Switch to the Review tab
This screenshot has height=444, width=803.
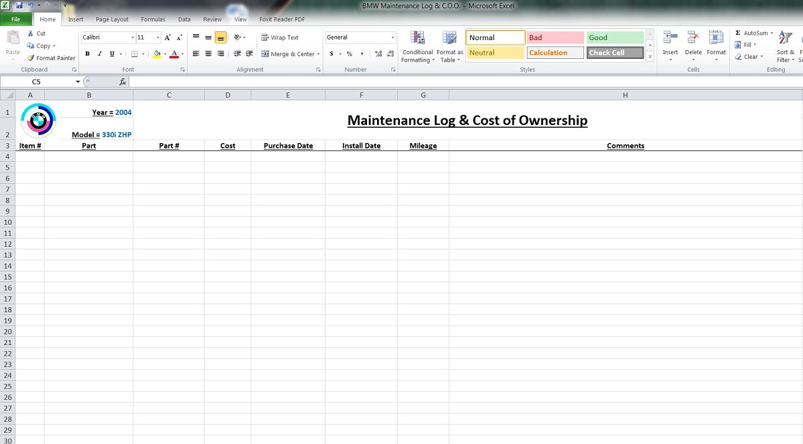point(212,19)
